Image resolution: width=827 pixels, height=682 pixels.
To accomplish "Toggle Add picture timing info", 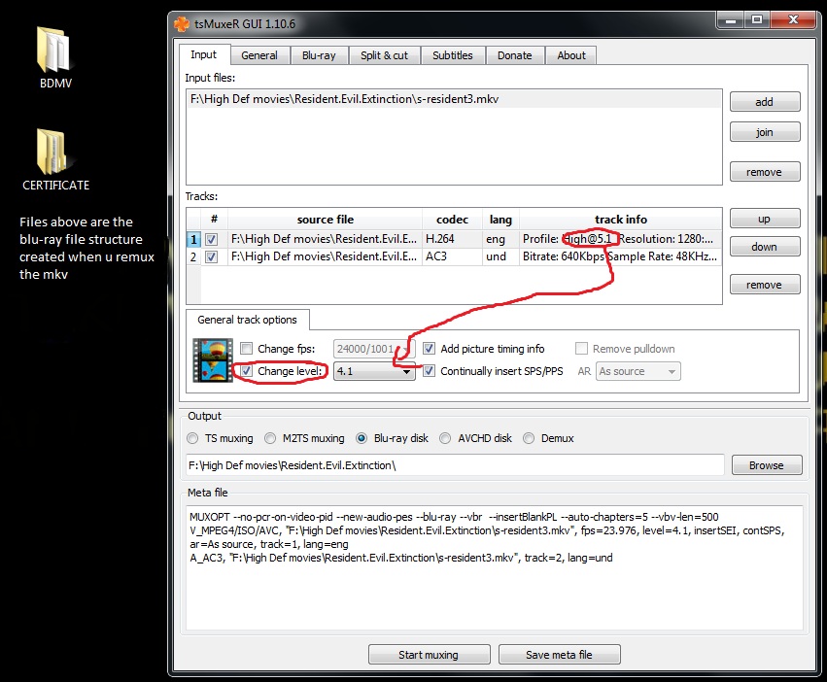I will [429, 348].
